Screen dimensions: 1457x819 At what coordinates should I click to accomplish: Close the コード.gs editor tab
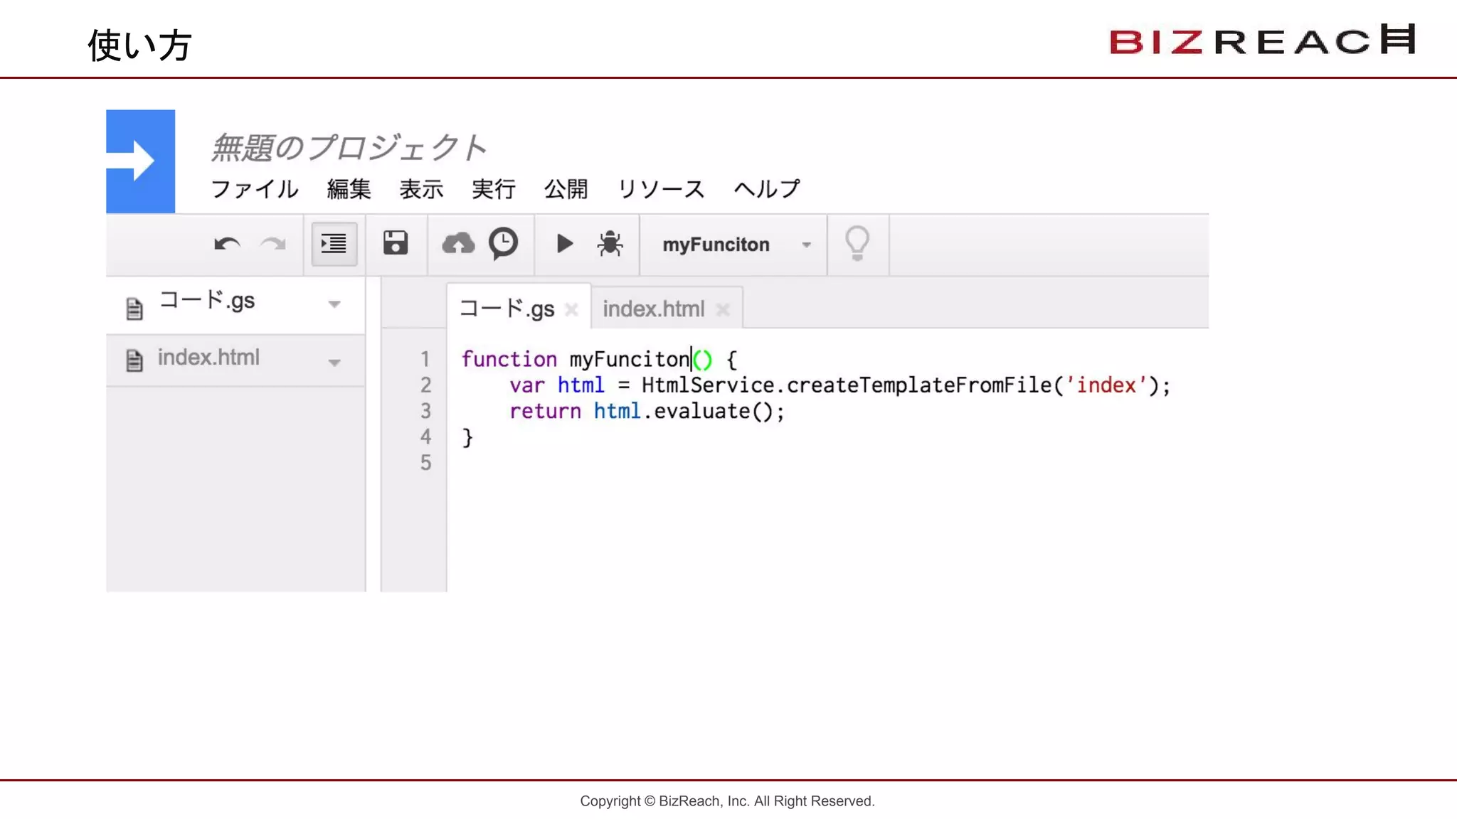pyautogui.click(x=571, y=309)
